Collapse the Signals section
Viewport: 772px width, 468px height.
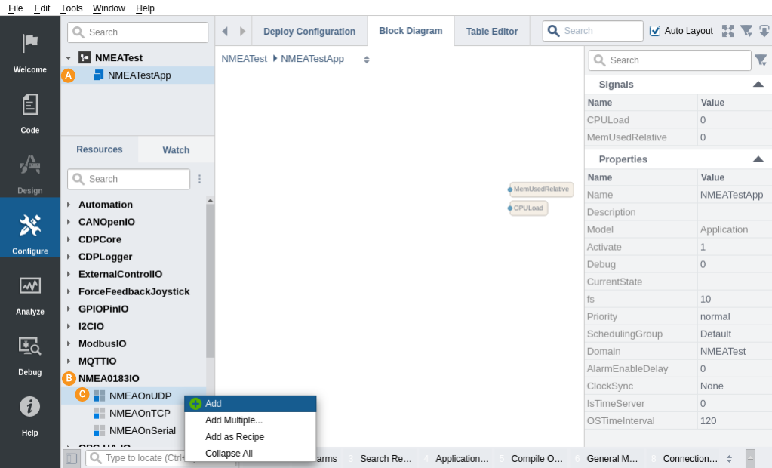click(x=758, y=85)
